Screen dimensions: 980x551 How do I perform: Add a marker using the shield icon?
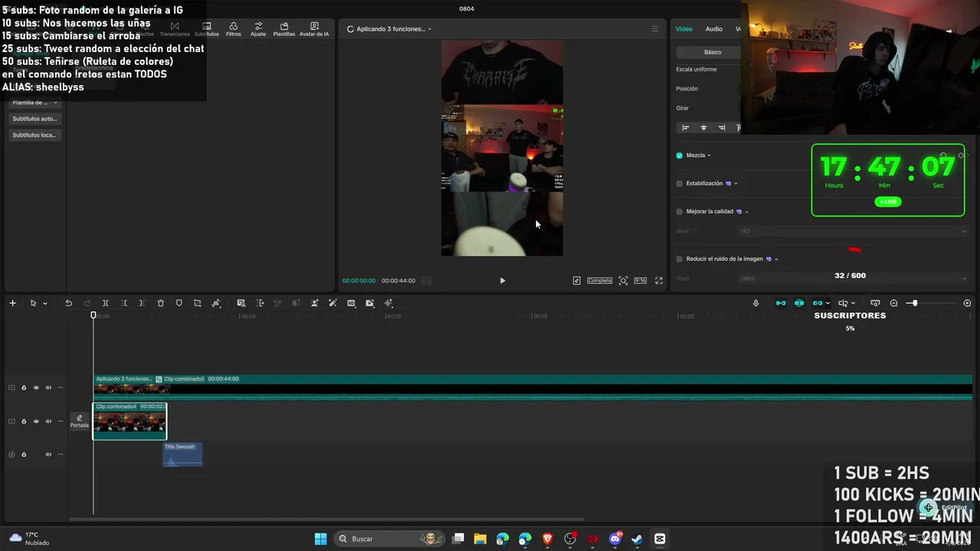179,303
